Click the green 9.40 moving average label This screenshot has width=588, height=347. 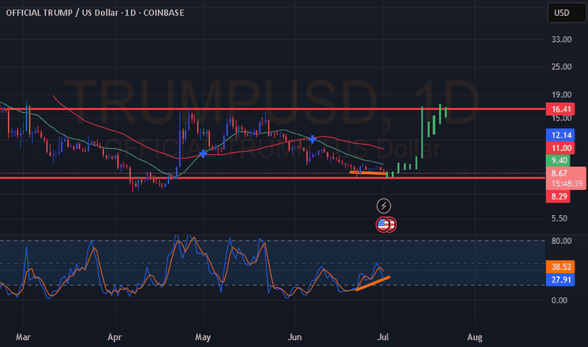pyautogui.click(x=561, y=160)
